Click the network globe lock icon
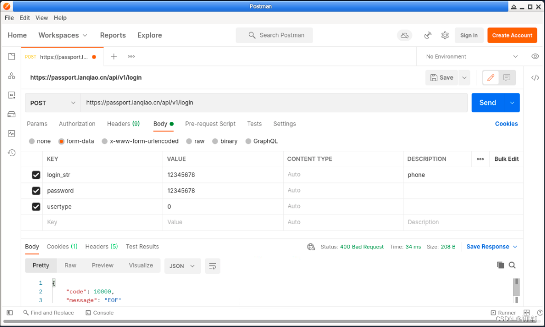This screenshot has width=545, height=327. click(x=311, y=247)
